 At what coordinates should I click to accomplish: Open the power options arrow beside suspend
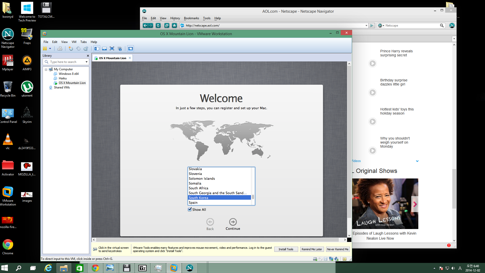(50, 49)
